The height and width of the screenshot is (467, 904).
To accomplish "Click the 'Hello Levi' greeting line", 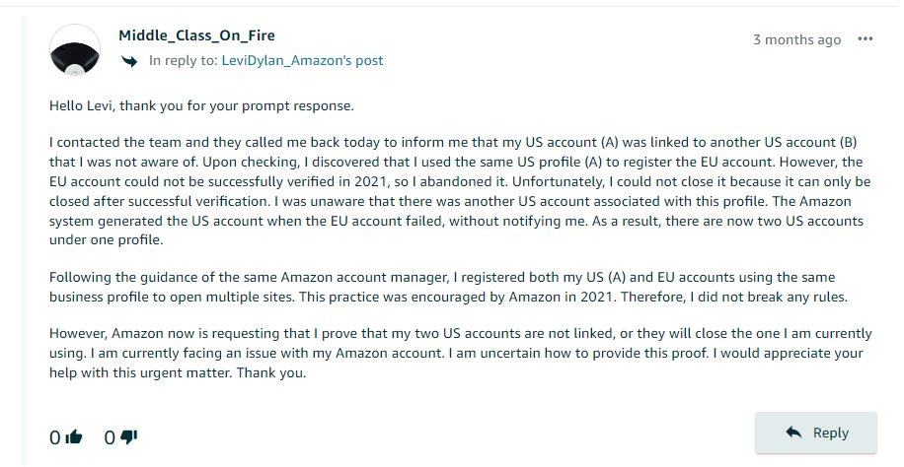I will [201, 106].
